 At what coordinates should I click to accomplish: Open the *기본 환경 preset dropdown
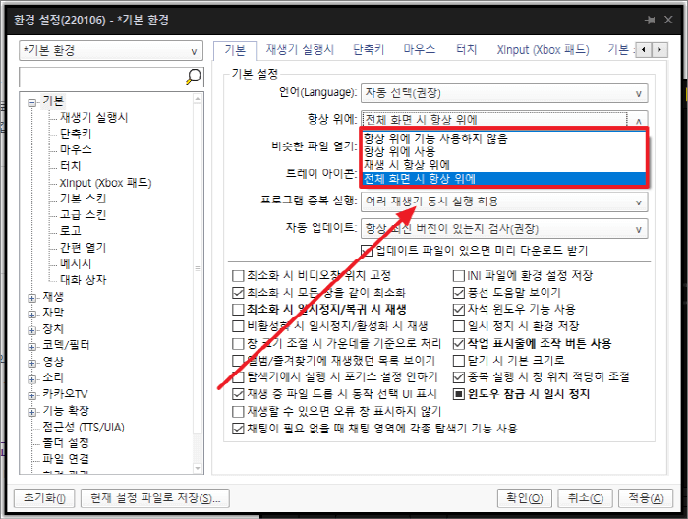point(111,51)
